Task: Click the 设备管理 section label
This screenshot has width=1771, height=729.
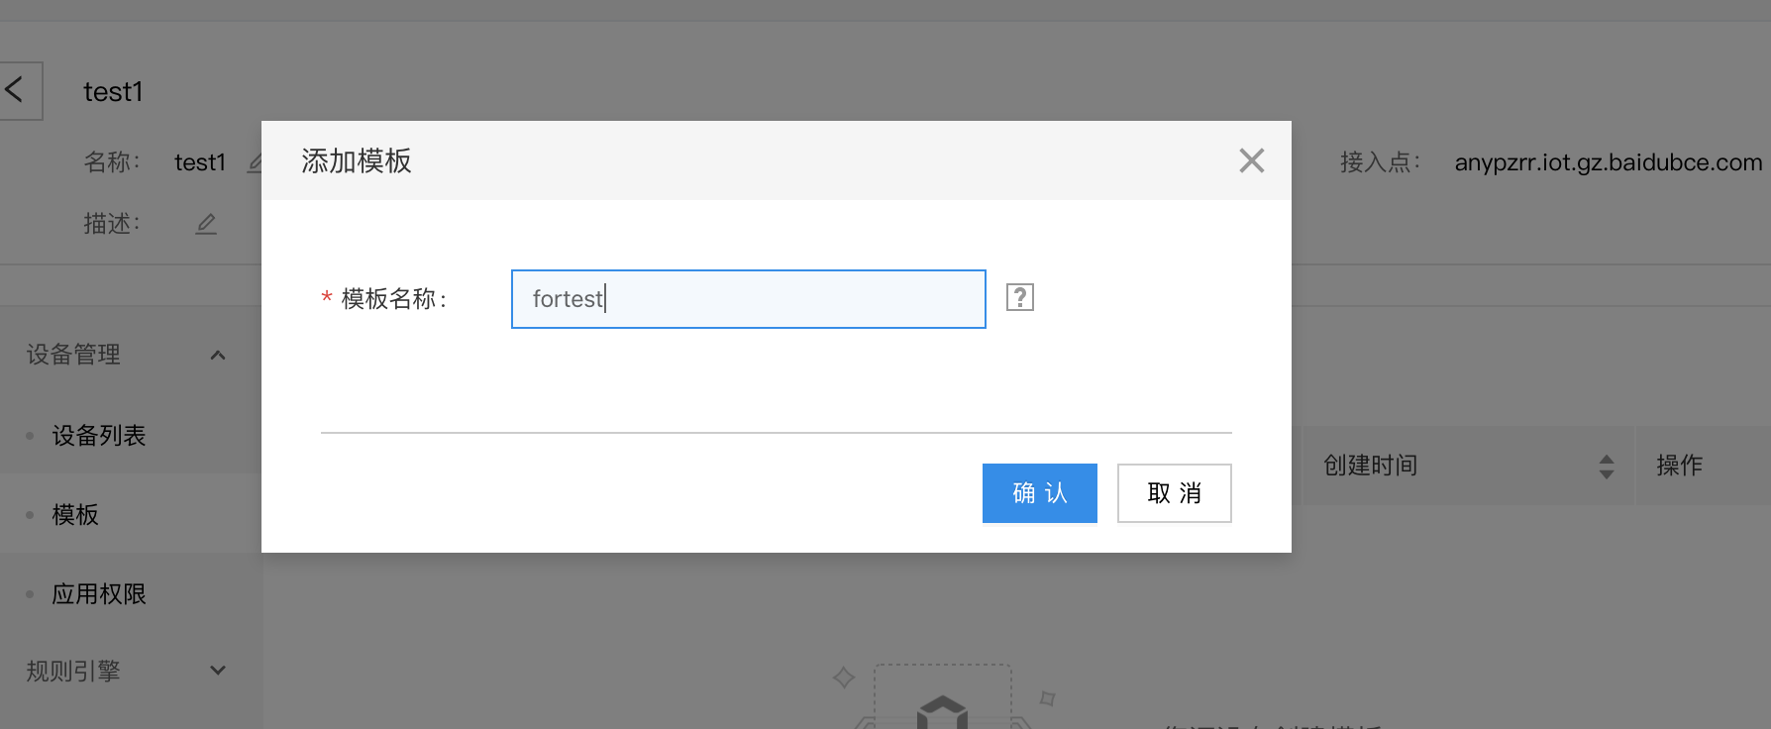Action: click(x=73, y=355)
